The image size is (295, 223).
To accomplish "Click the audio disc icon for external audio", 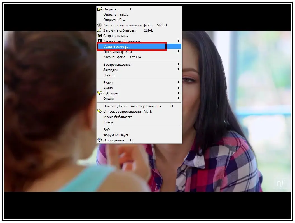I will (x=100, y=25).
